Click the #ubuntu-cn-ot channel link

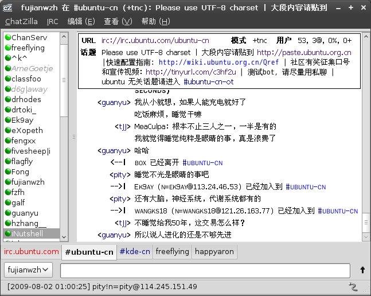(x=209, y=82)
